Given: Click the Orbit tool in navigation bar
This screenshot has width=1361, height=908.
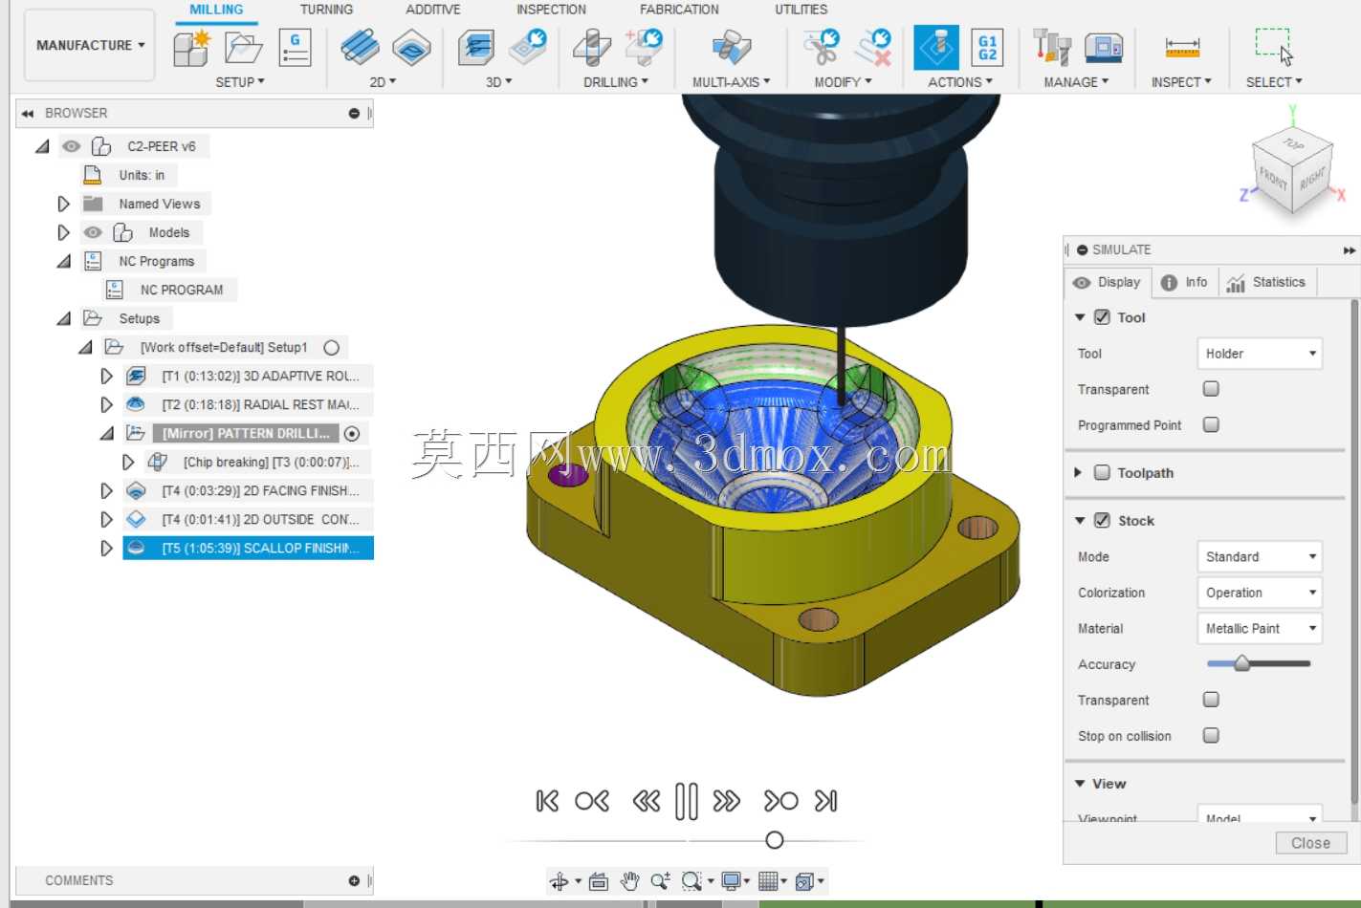Looking at the screenshot, I should pos(560,881).
